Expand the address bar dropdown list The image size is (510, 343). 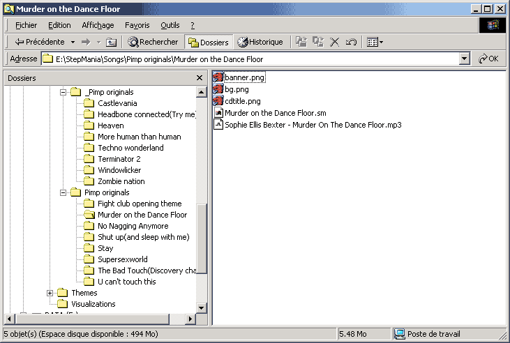click(x=465, y=59)
